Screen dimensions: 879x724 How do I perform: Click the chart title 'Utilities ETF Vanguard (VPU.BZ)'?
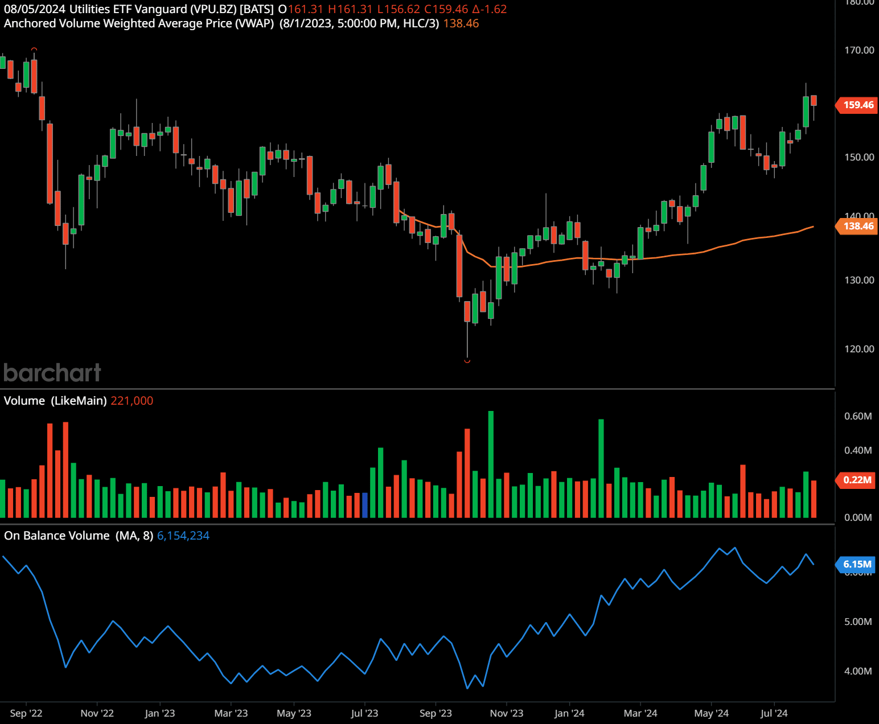pos(153,9)
